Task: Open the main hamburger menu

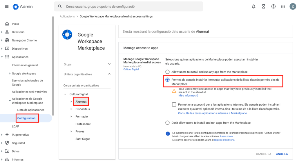Action: 6,6
